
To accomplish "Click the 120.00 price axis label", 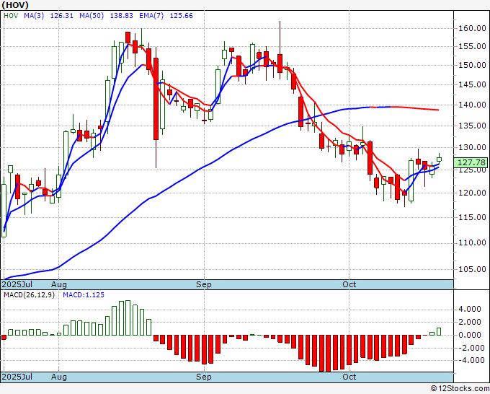I will 472,193.
